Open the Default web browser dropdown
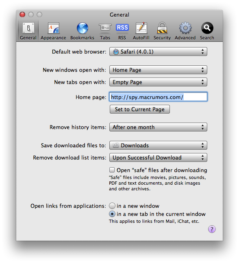239x263 pixels. coord(158,52)
